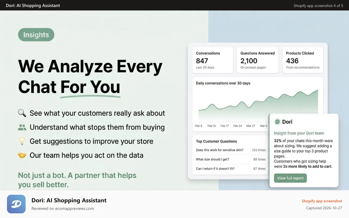Click the "67 times" count

[x=259, y=169]
